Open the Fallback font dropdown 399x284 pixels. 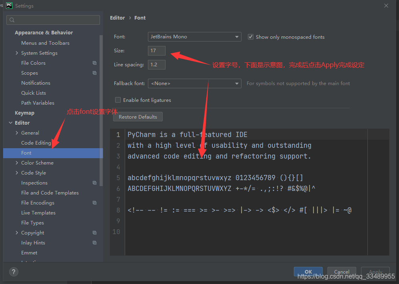[x=194, y=83]
